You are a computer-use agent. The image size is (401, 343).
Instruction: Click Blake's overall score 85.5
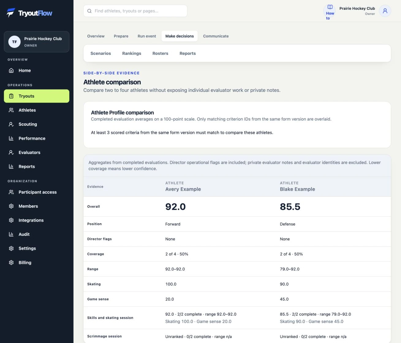click(x=290, y=207)
